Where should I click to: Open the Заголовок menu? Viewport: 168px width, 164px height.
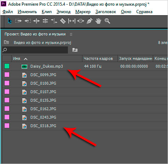click(106, 12)
